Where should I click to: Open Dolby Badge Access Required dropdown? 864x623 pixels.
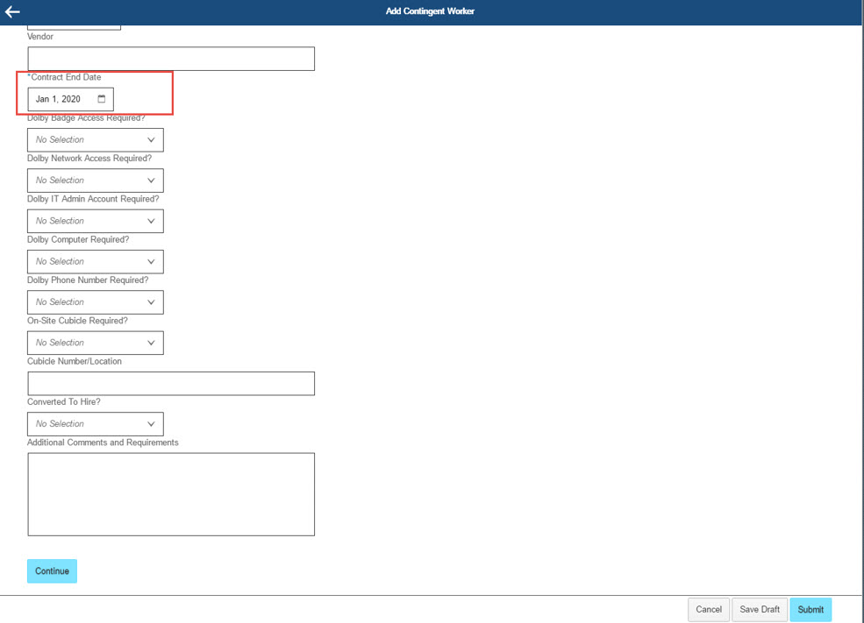click(96, 140)
